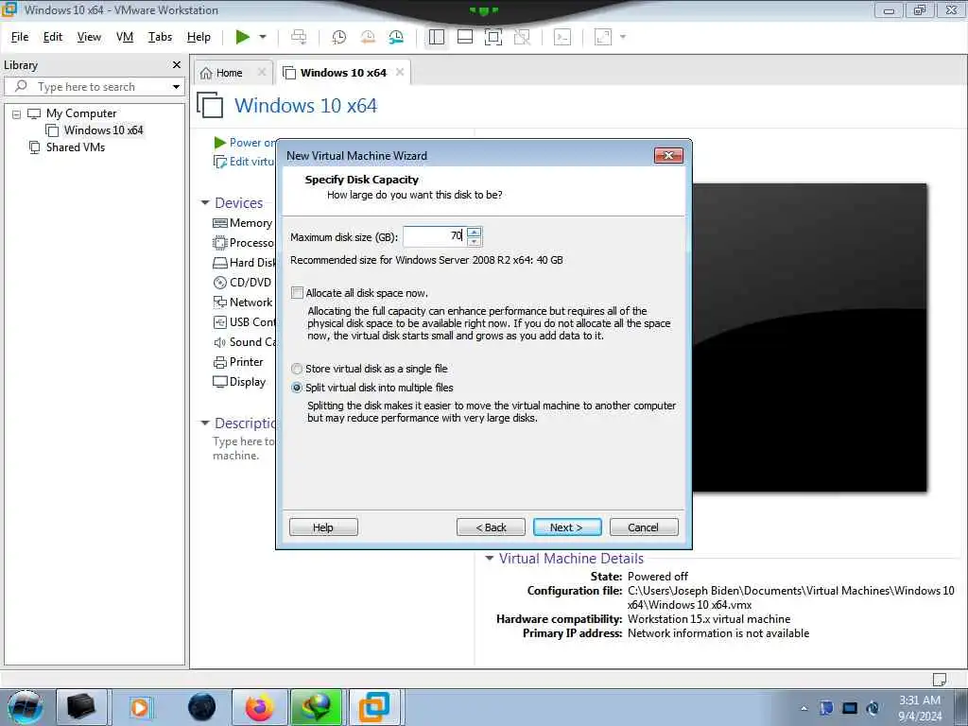Select Split virtual disk into multiple files

click(297, 388)
